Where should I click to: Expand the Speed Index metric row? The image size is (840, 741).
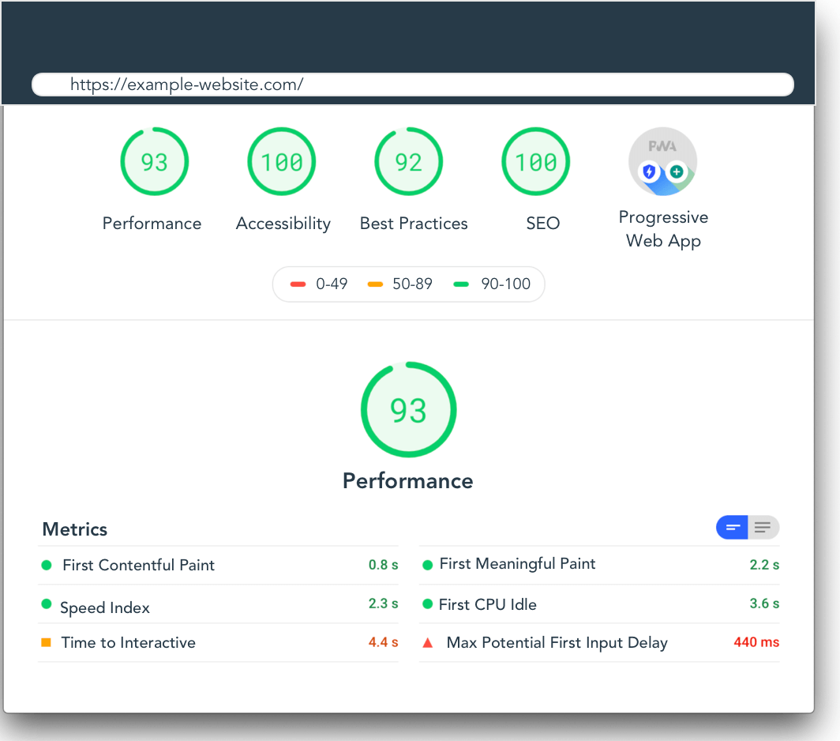[x=106, y=608]
